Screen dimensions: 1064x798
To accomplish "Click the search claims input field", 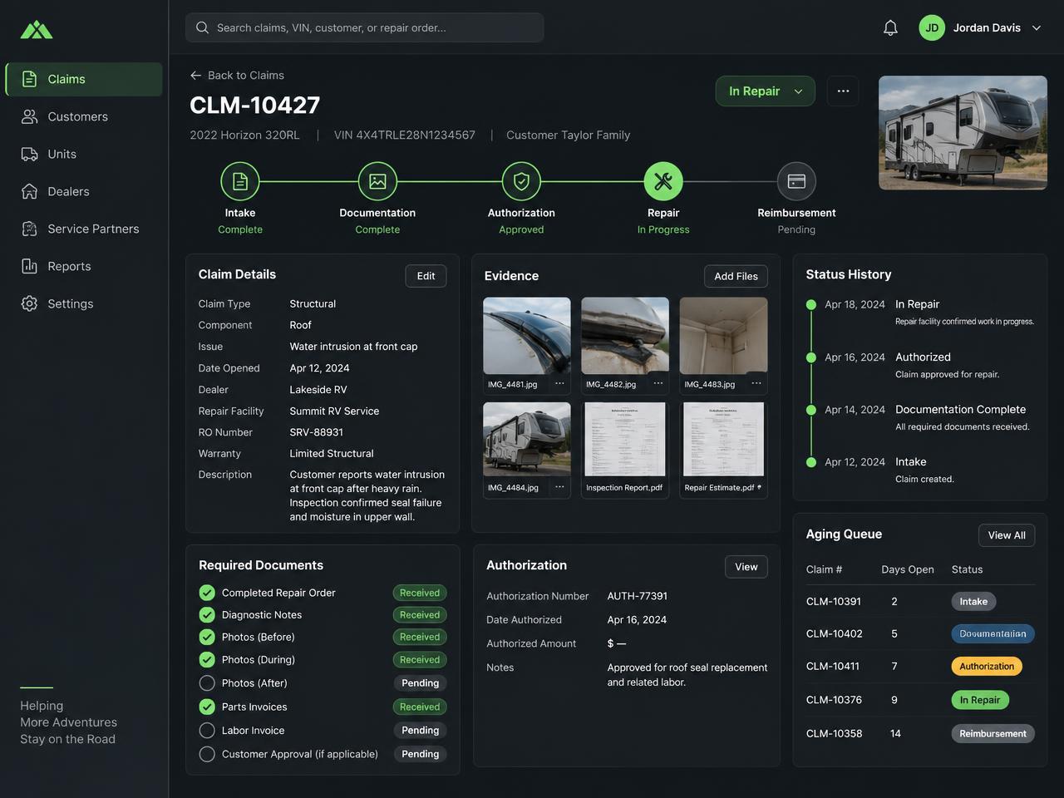I will 365,27.
